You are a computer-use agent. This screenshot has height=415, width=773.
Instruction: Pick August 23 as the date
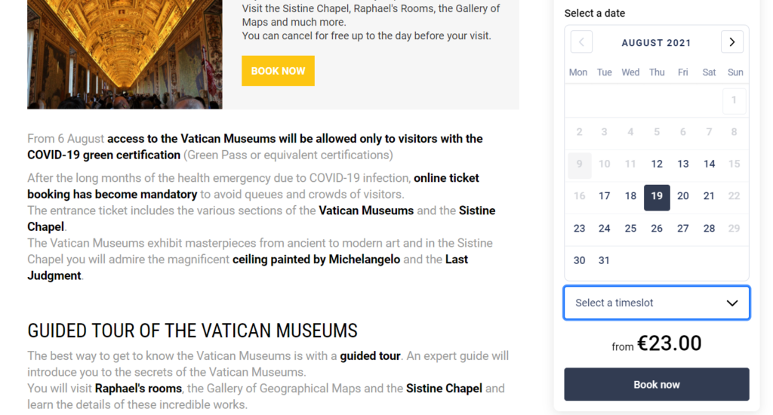pyautogui.click(x=579, y=228)
